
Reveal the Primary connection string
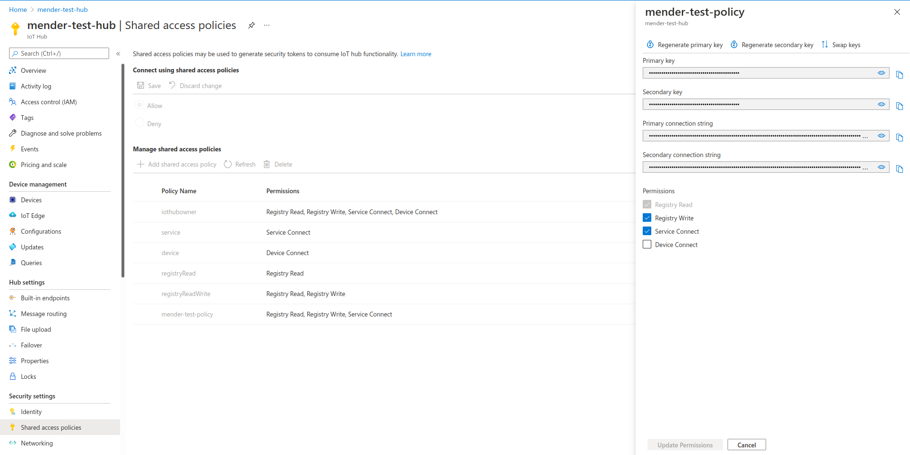pos(881,136)
